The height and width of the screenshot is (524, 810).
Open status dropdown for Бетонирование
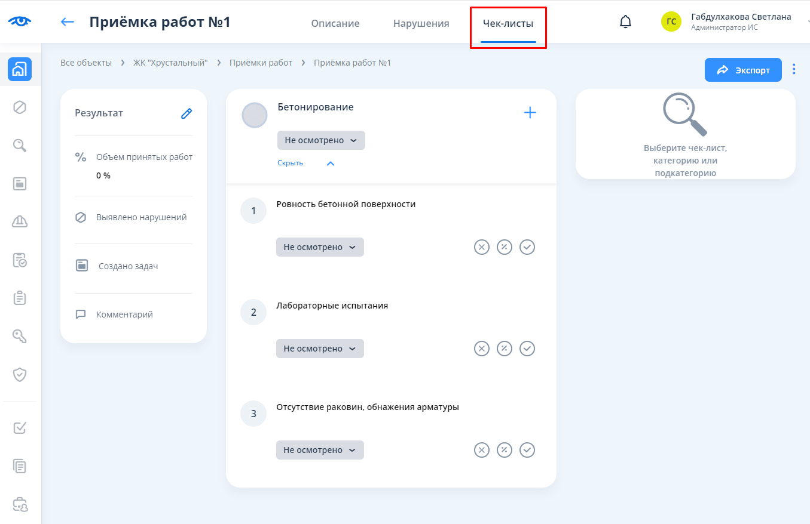(321, 140)
